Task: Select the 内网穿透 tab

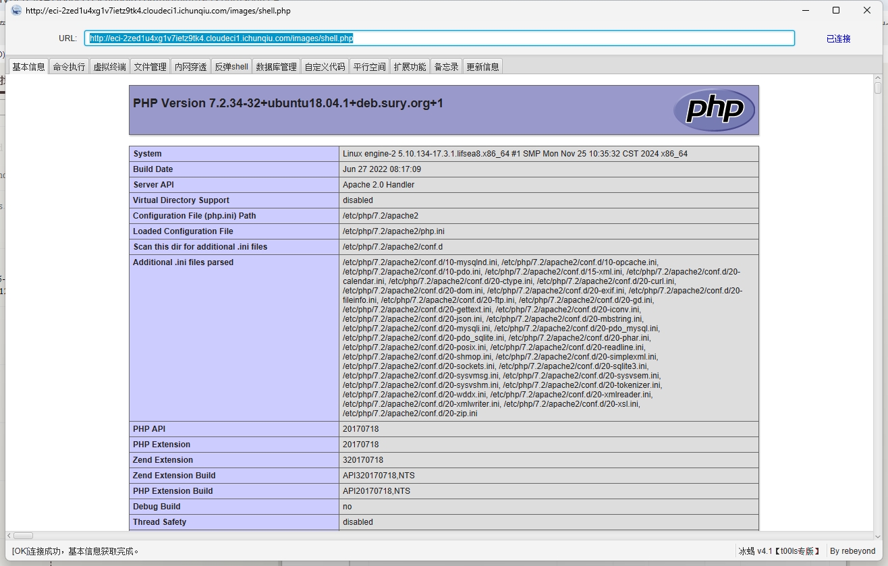Action: coord(190,67)
